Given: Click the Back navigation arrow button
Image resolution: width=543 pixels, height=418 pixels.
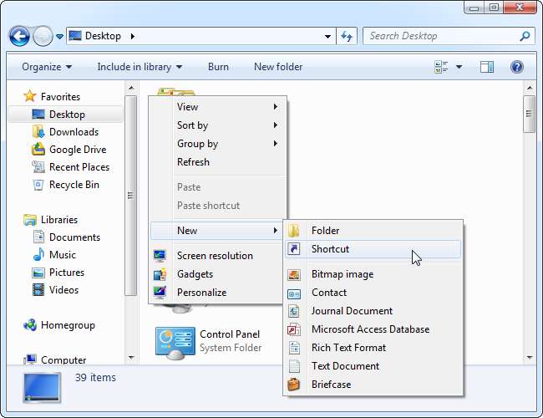Looking at the screenshot, I should [x=20, y=36].
